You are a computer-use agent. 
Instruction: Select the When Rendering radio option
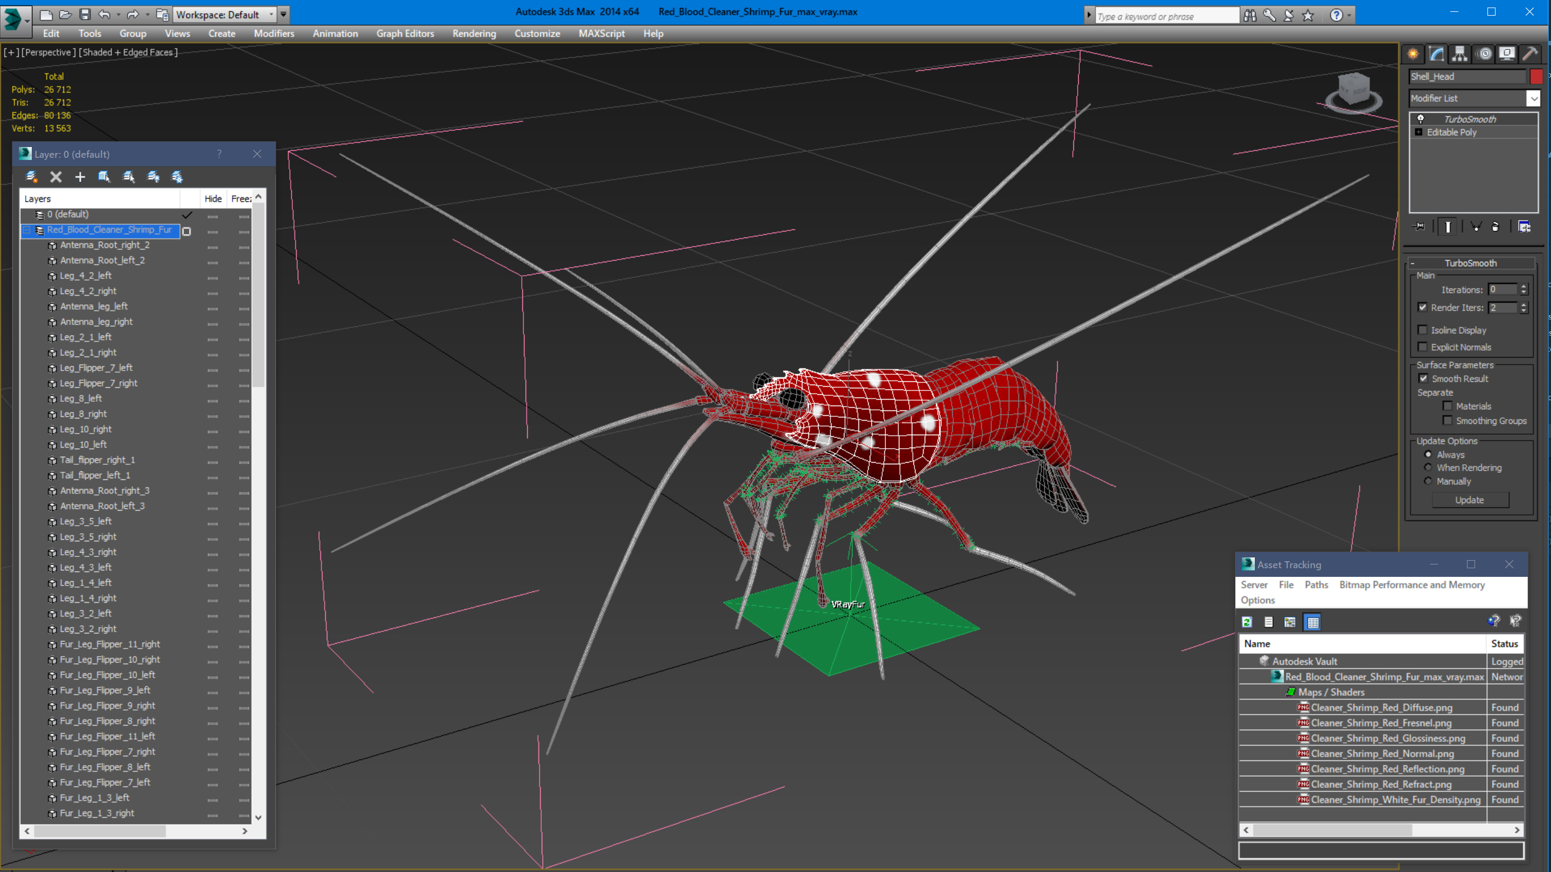[1428, 468]
